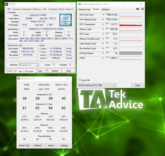Run RealTemp Sensor Test

(x=24, y=145)
